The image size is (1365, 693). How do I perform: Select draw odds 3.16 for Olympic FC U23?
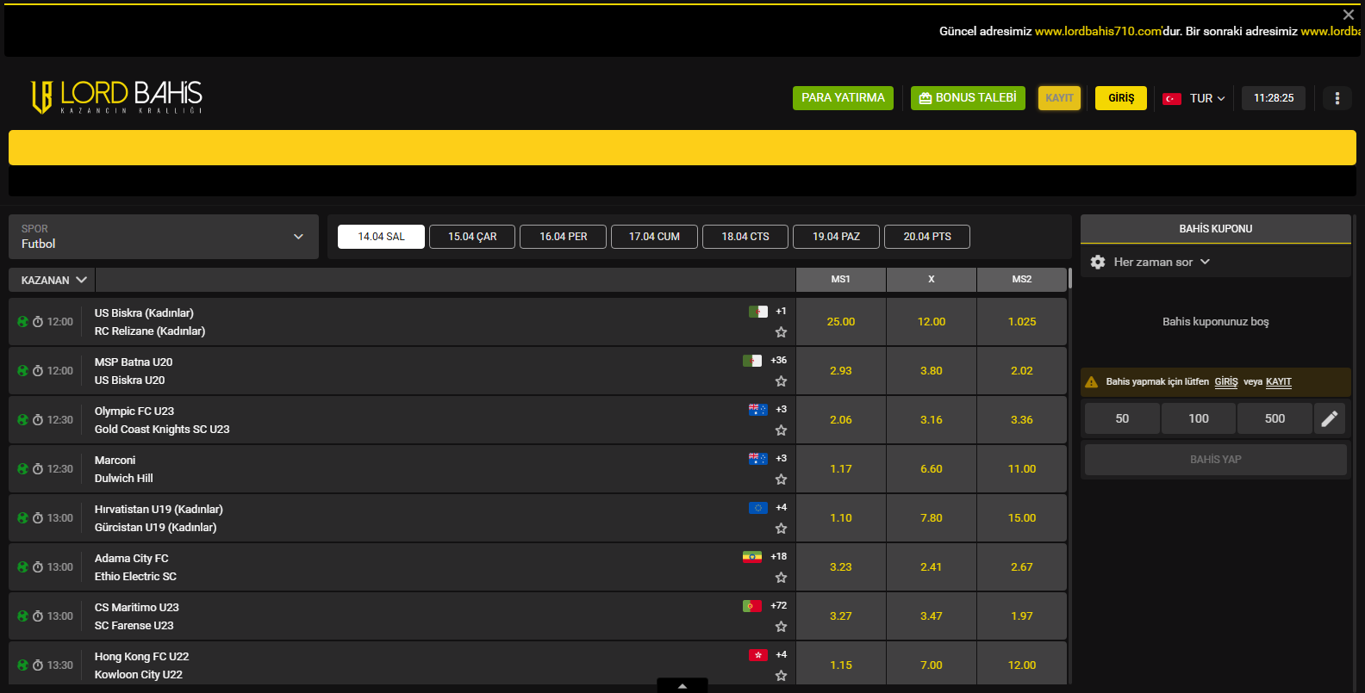(932, 420)
